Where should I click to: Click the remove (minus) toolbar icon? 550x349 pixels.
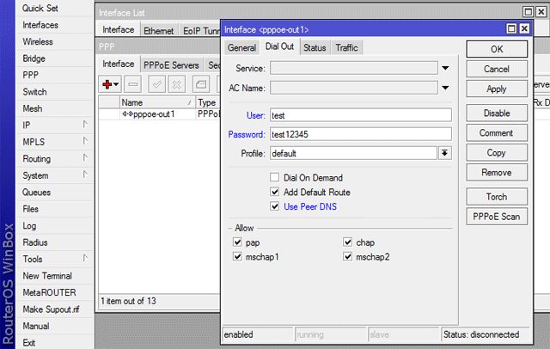click(x=133, y=84)
